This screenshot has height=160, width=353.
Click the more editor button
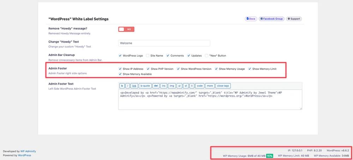[x=210, y=86]
